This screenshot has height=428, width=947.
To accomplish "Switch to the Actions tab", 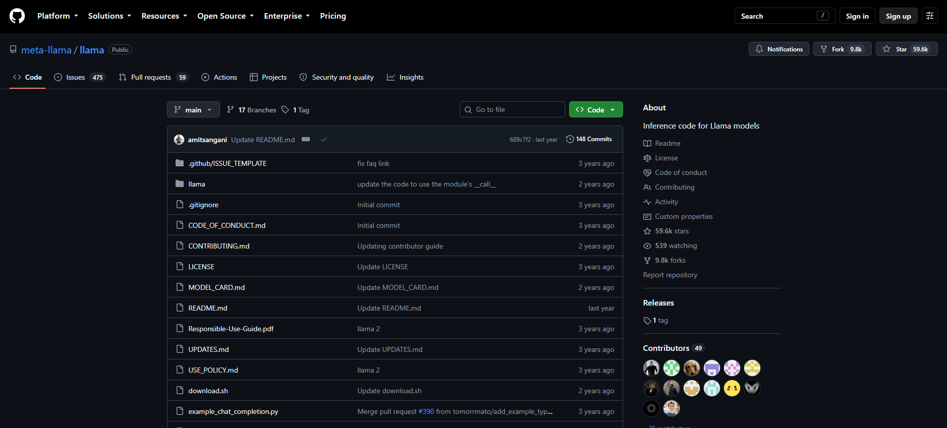I will pyautogui.click(x=219, y=77).
